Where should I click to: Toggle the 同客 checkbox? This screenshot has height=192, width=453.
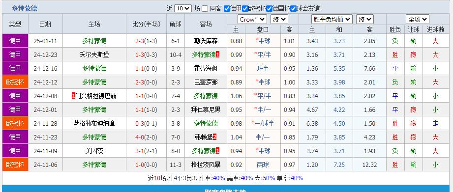click(x=205, y=9)
